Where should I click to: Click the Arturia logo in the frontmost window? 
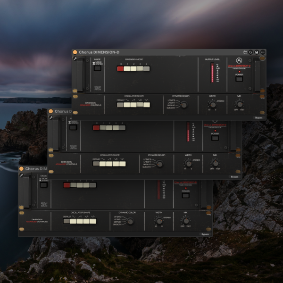pyautogui.click(x=239, y=60)
